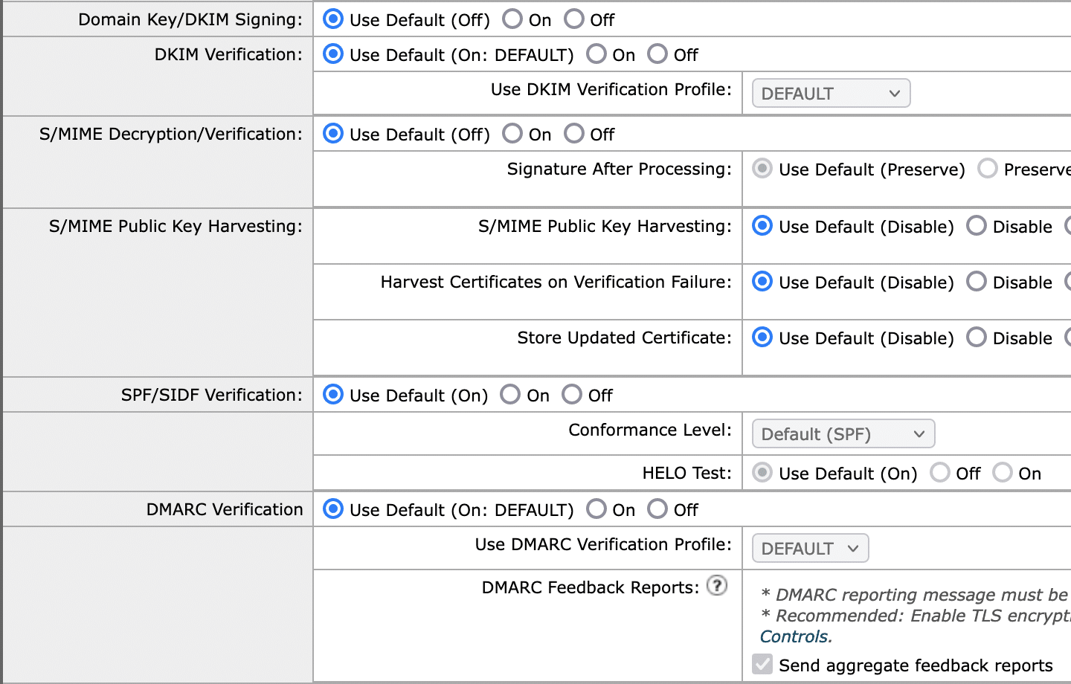Screen dimensions: 1071x684
Task: Turn Off DKIM Verification
Action: (657, 54)
